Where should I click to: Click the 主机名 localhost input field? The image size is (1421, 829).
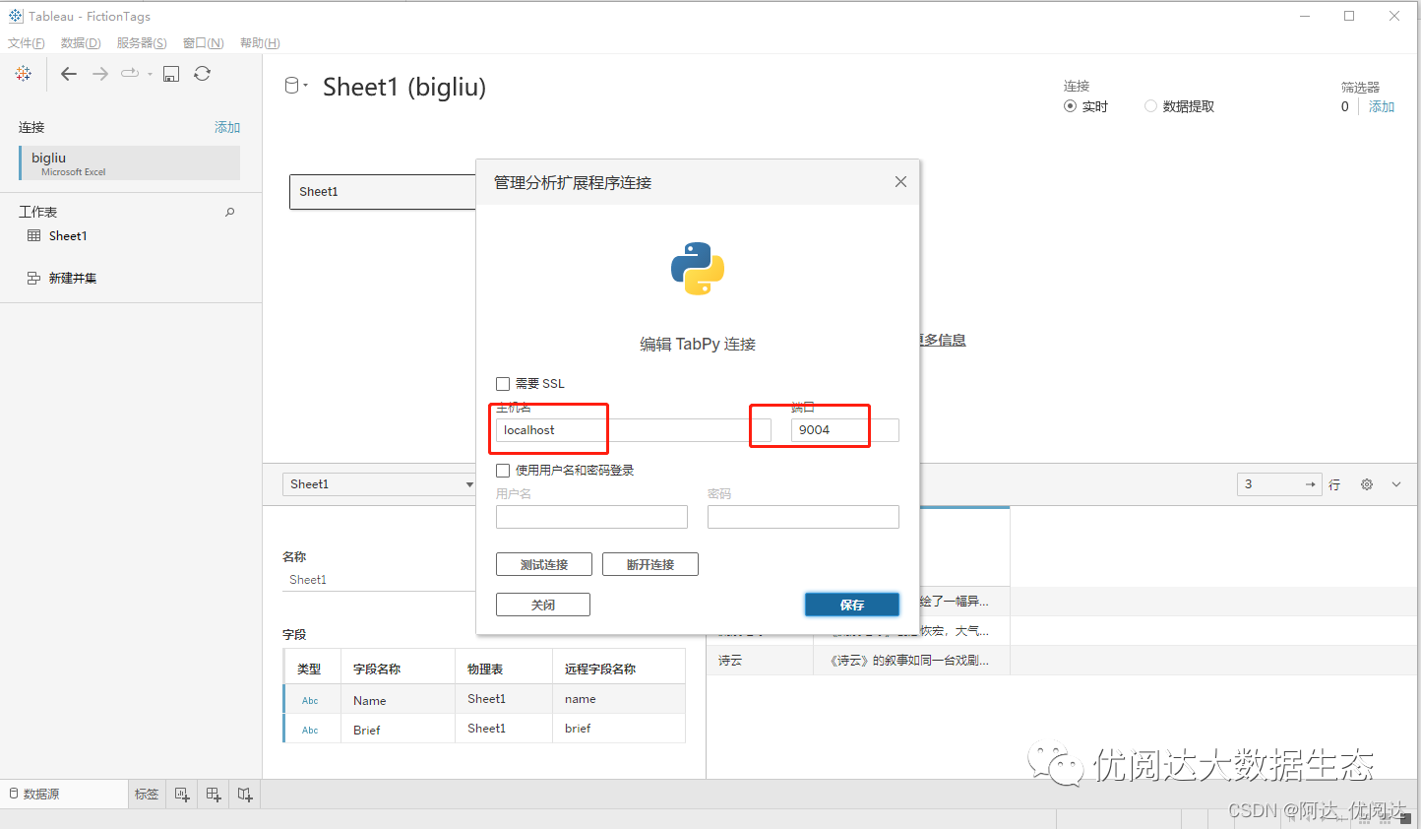[634, 430]
